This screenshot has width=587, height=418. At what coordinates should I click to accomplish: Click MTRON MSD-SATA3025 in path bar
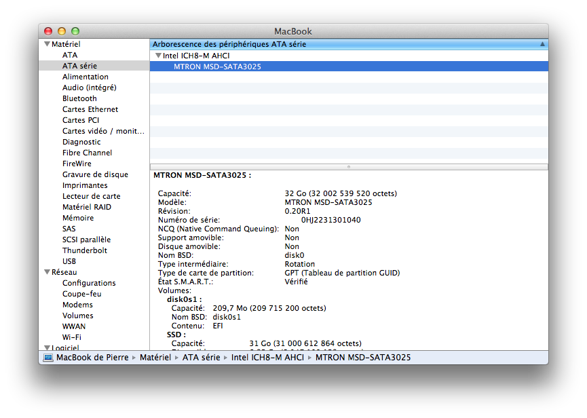click(x=363, y=358)
